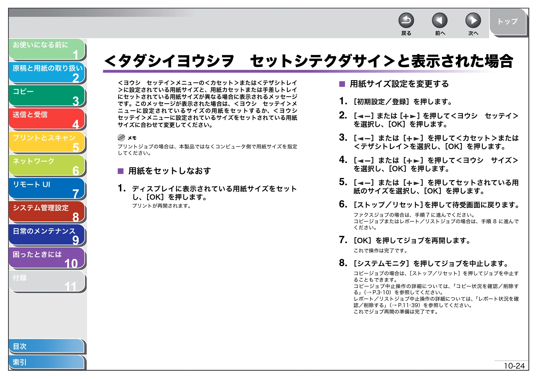
Task: Follow the P.11-39 cross-reference link
Action: 406,305
